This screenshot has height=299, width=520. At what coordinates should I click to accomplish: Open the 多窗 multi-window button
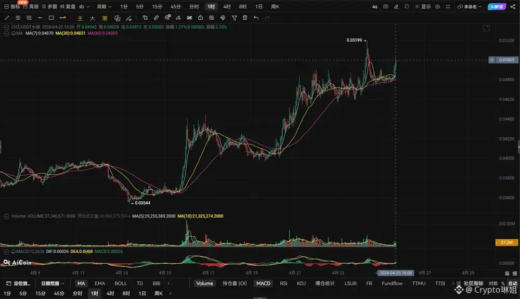[x=49, y=7]
